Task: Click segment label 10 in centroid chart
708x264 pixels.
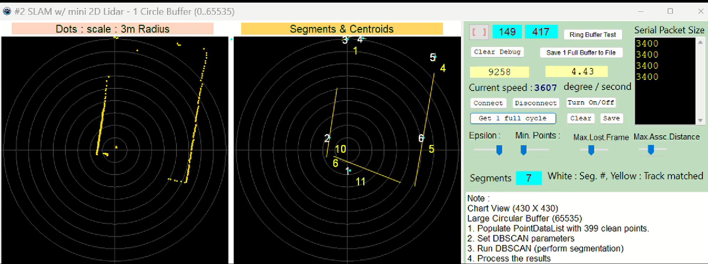Action: pos(340,149)
